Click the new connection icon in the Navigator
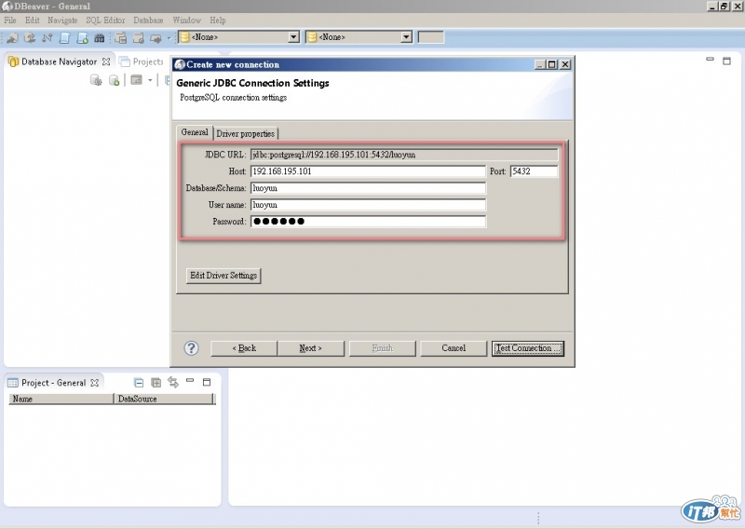Screen dimensions: 745x529 coord(114,80)
